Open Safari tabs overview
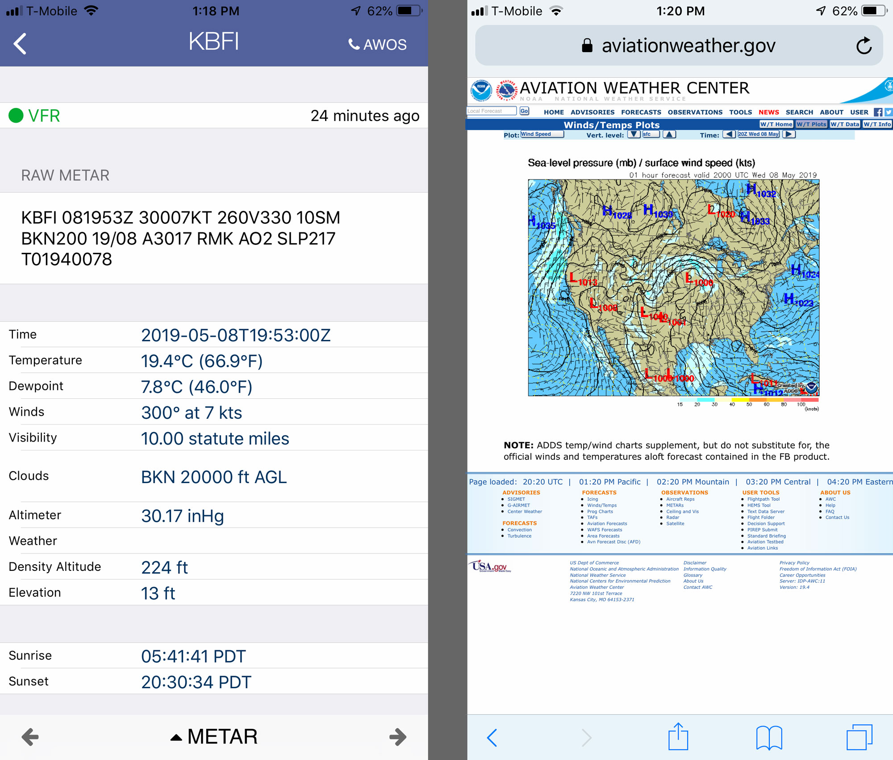The image size is (893, 760). [860, 737]
